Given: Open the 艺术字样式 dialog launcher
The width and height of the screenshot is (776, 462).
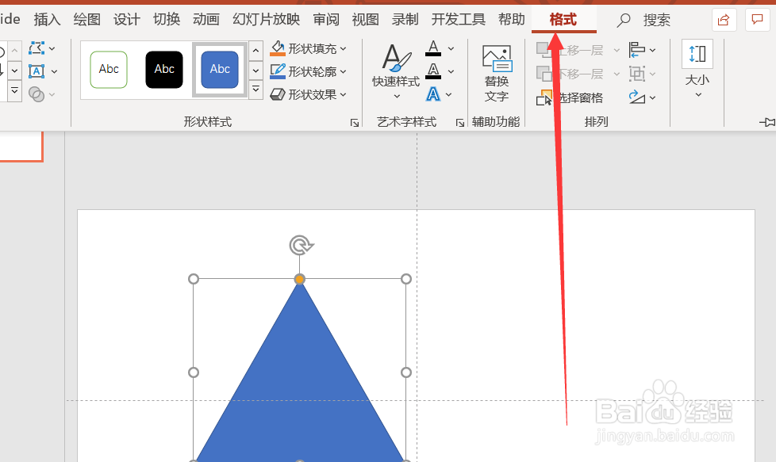Looking at the screenshot, I should pos(460,122).
